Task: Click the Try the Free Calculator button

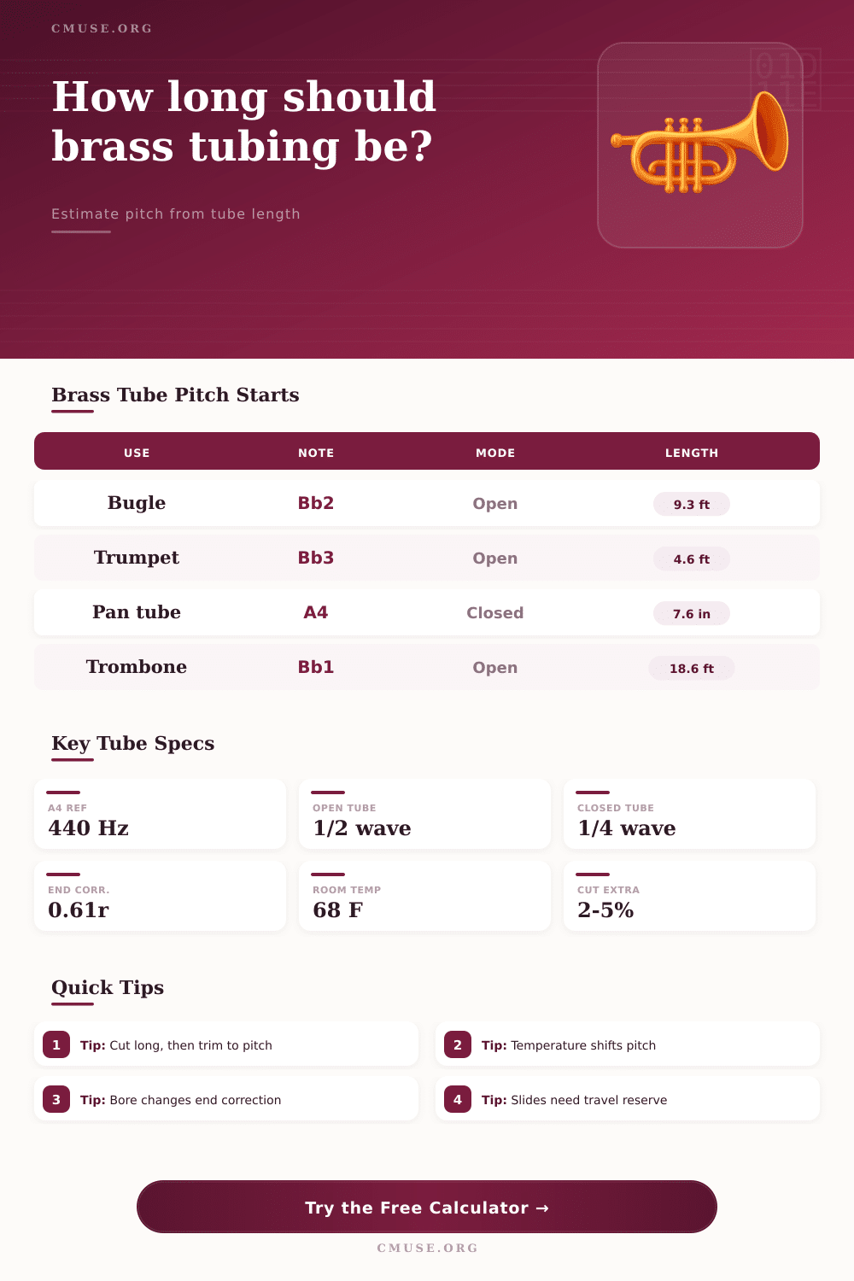Action: [427, 1207]
